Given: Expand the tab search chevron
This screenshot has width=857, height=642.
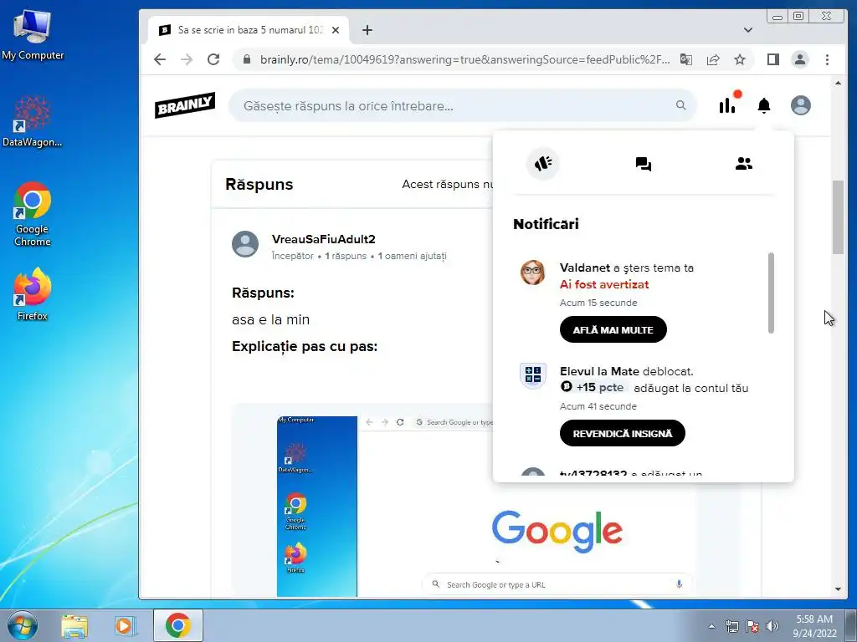Looking at the screenshot, I should [x=747, y=30].
